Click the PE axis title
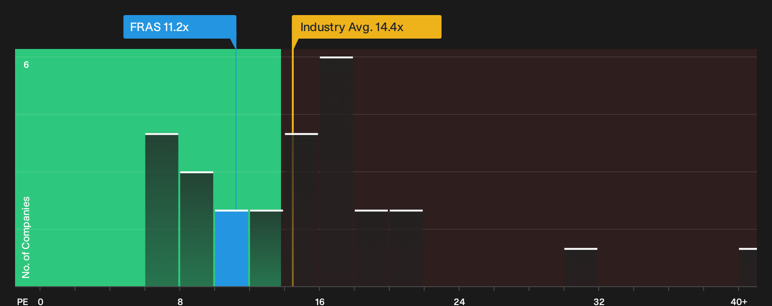Screen dimensions: 772x306 pos(23,302)
